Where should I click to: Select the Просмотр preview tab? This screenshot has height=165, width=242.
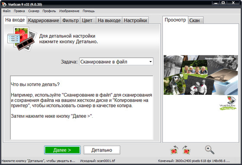(175, 20)
